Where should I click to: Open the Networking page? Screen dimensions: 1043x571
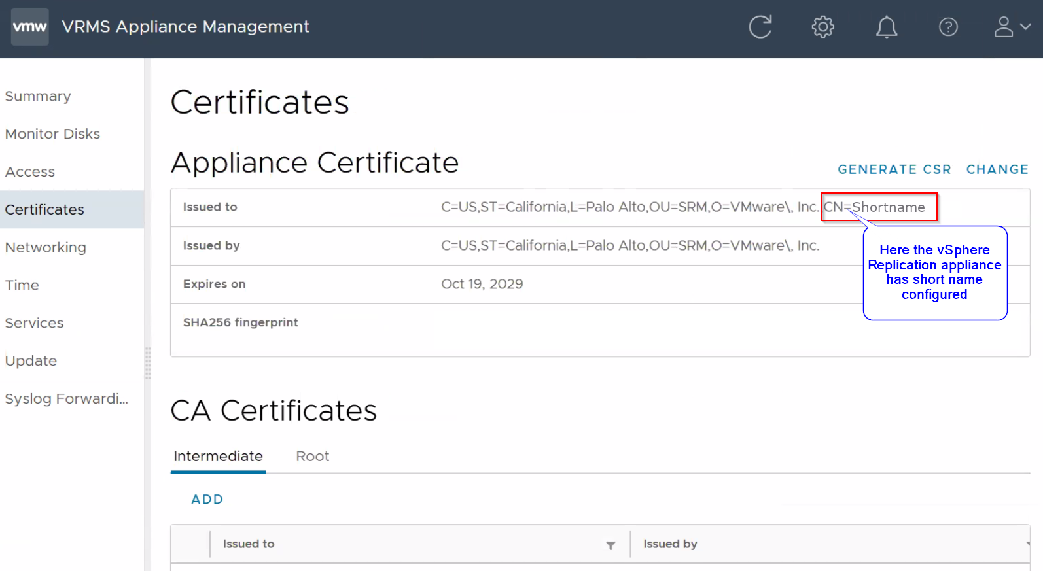click(46, 247)
